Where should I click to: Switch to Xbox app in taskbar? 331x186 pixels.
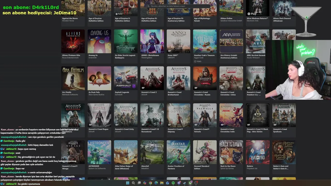tap(190, 183)
